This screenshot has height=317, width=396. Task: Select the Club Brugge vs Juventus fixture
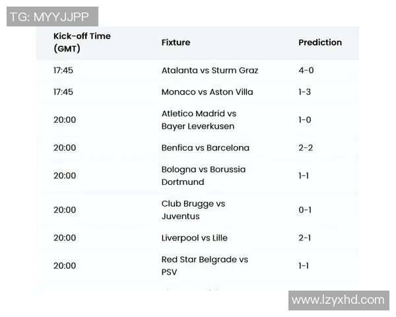coord(193,210)
